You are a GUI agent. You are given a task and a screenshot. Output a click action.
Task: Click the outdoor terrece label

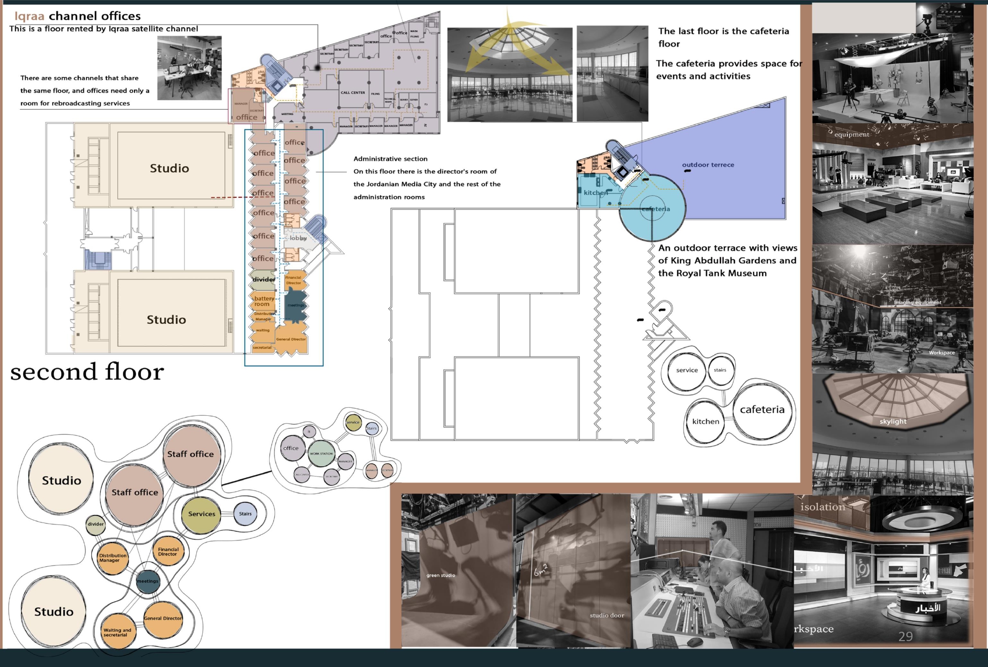[x=708, y=165]
